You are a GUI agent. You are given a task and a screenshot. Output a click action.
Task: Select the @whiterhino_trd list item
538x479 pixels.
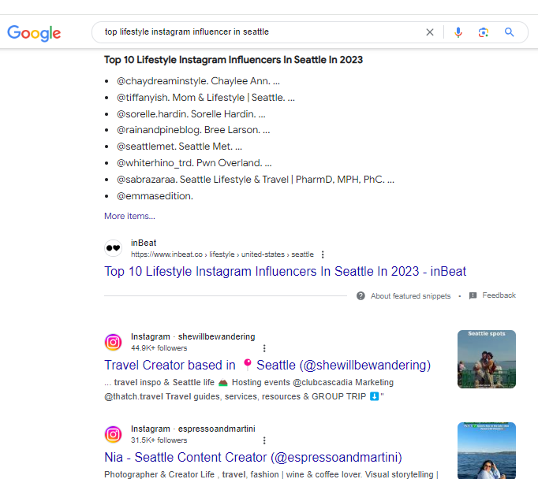tap(194, 163)
